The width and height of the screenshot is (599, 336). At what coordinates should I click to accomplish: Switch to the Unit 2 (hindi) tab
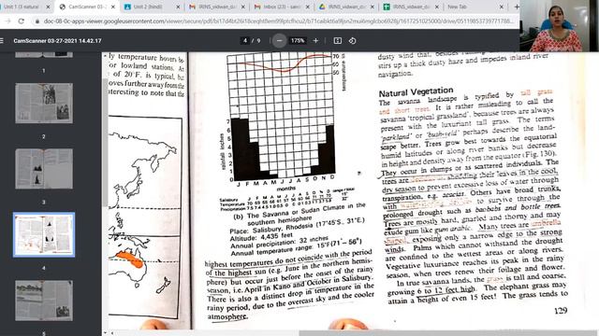[x=149, y=7]
